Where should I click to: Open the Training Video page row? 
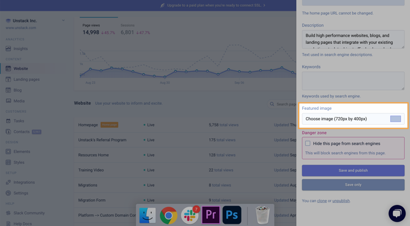tap(185, 170)
